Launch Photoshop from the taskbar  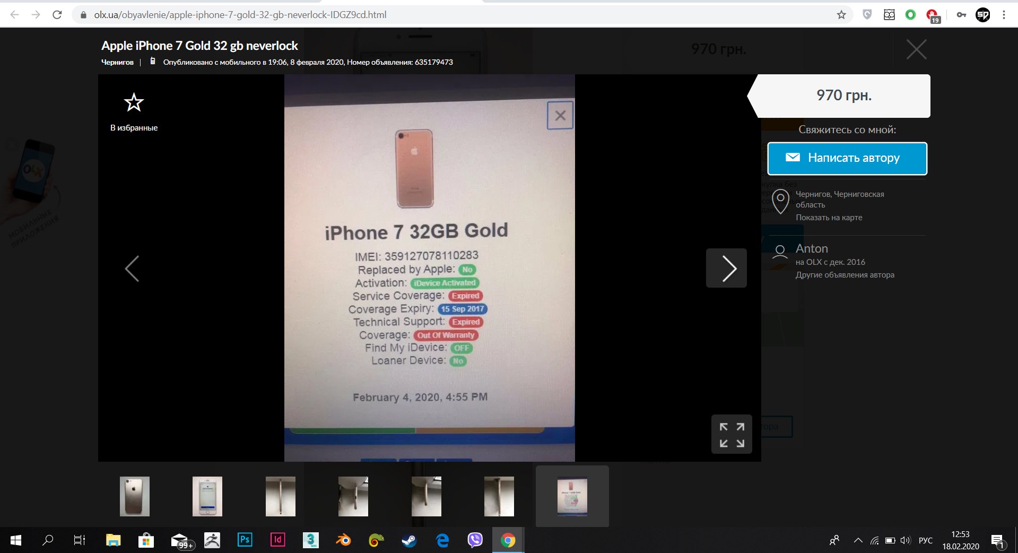245,540
